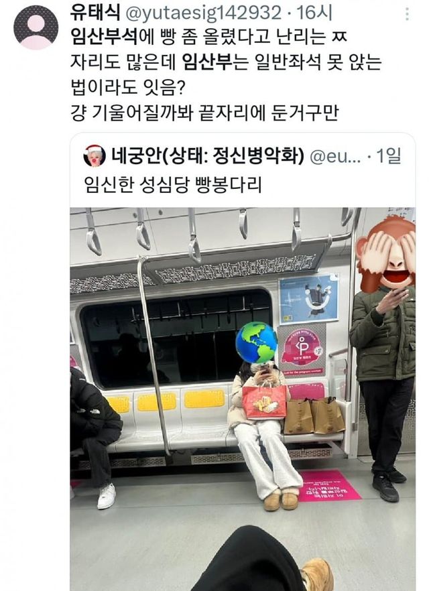Open the display name 유태식

coord(95,13)
